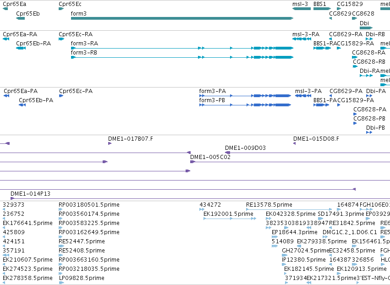Select EST DMG1C.2_1.D06.C1
Screen dimensions: 390x285
(350, 232)
